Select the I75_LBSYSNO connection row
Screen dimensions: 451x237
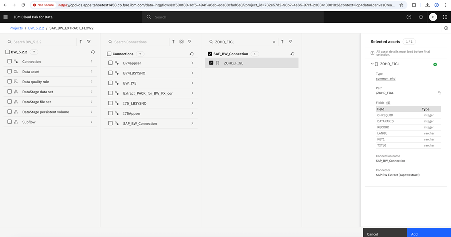coord(151,103)
